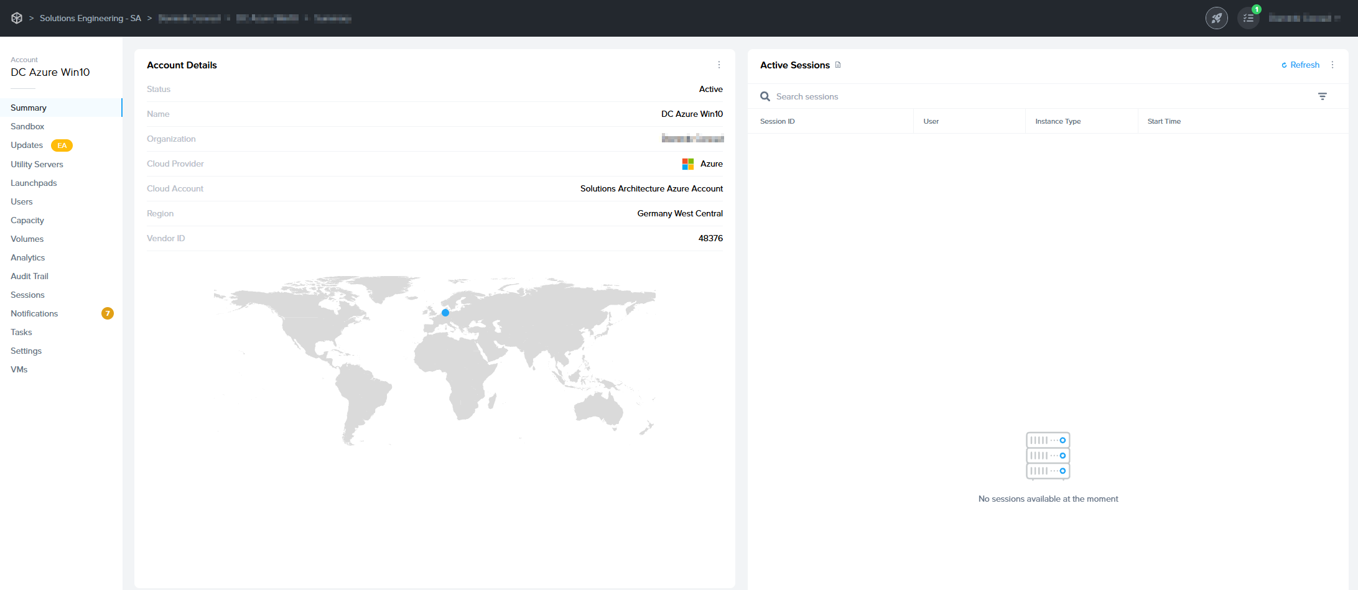Click Solutions Engineering - SA breadcrumb

pos(90,18)
